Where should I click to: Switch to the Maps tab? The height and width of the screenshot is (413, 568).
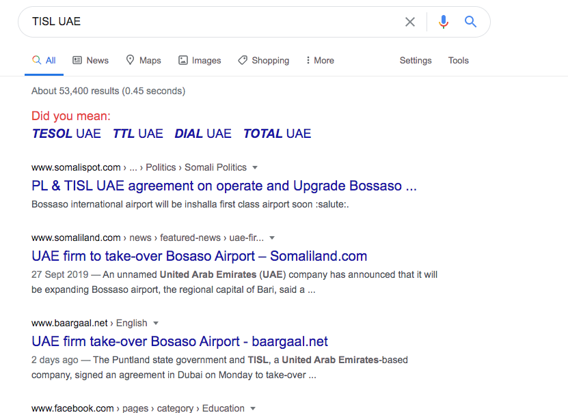click(x=144, y=60)
